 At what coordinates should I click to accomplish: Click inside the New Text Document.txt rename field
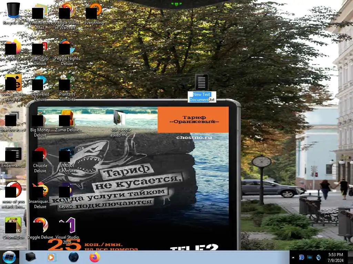(202, 97)
